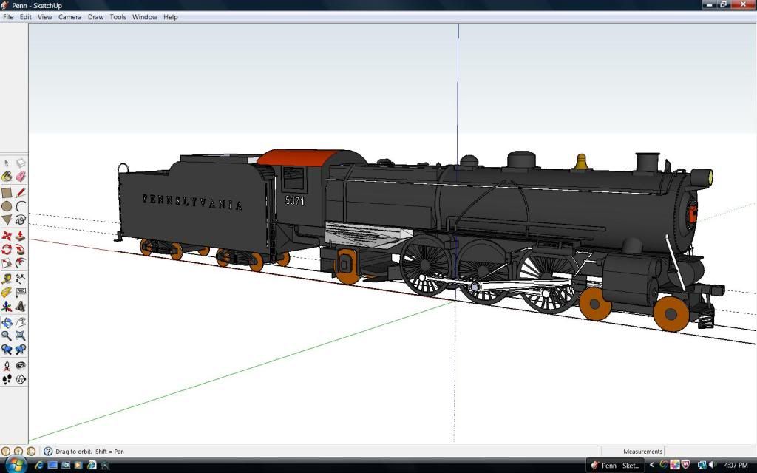Select the Paint Bucket tool
Viewport: 757px width, 473px height.
(x=6, y=177)
